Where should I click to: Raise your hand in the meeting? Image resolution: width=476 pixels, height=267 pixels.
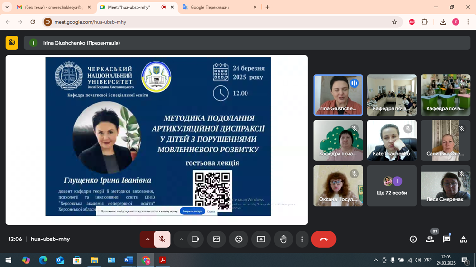(283, 240)
